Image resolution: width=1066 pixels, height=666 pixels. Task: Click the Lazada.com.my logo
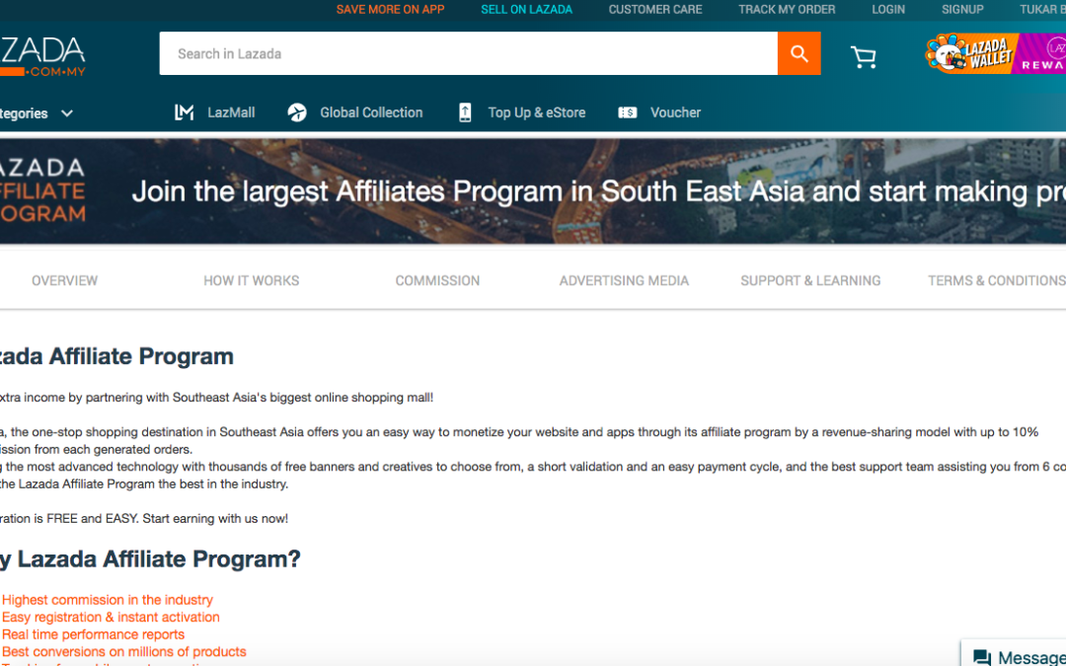click(42, 56)
